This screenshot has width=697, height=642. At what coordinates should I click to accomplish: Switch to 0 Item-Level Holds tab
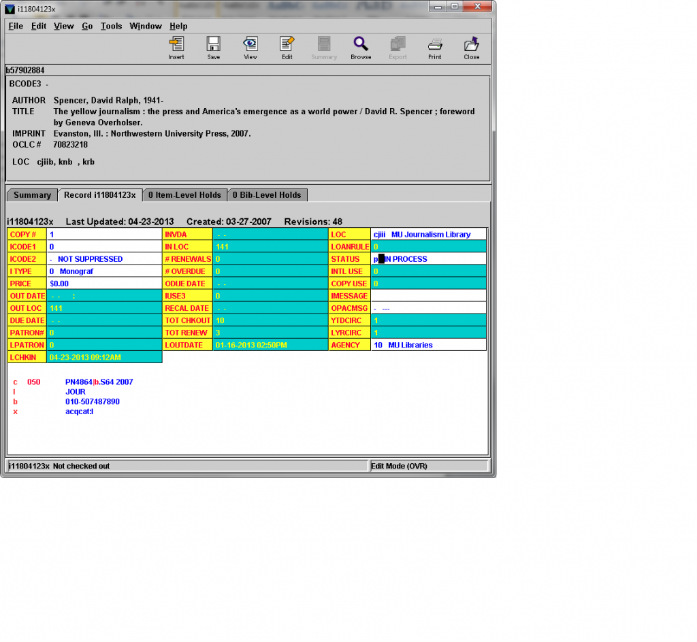(184, 195)
